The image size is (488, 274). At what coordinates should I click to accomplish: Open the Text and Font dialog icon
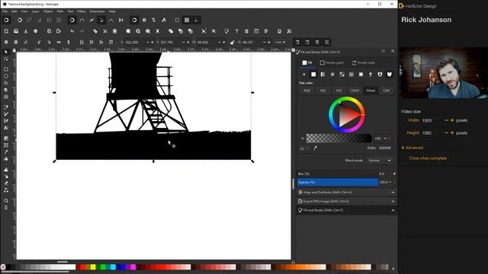pos(237,31)
